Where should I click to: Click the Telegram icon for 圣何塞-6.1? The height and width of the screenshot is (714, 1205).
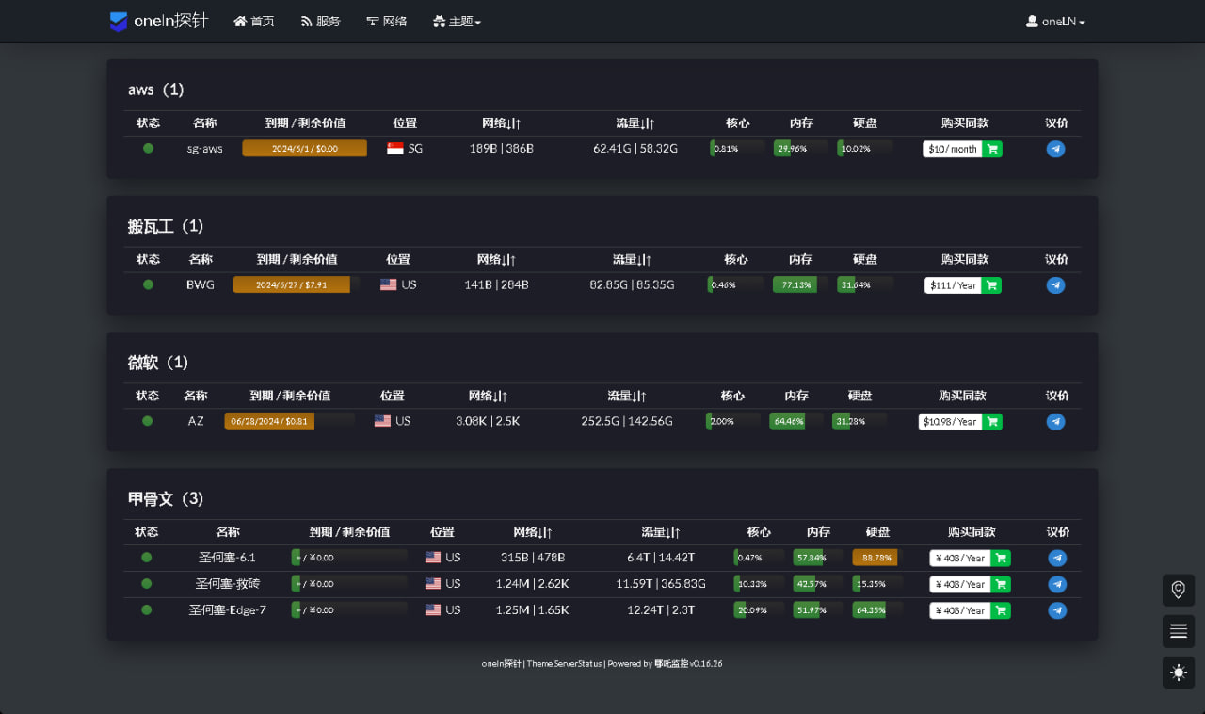pos(1058,558)
